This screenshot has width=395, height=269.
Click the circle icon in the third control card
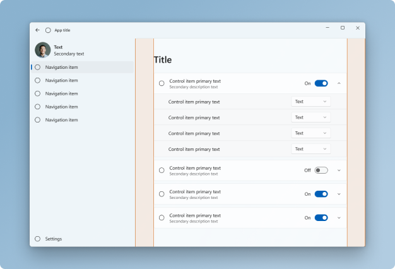[x=162, y=194]
